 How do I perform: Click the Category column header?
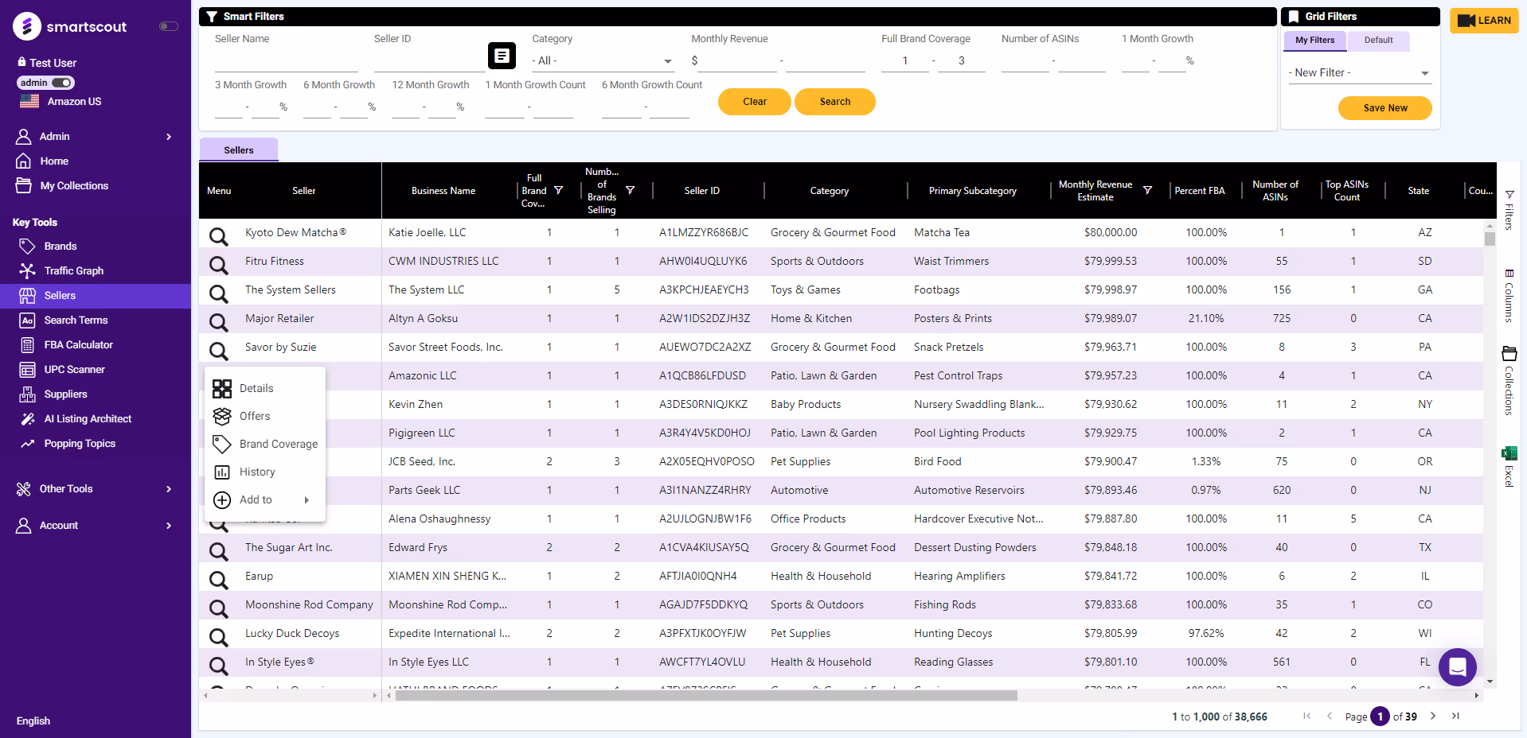coord(830,191)
